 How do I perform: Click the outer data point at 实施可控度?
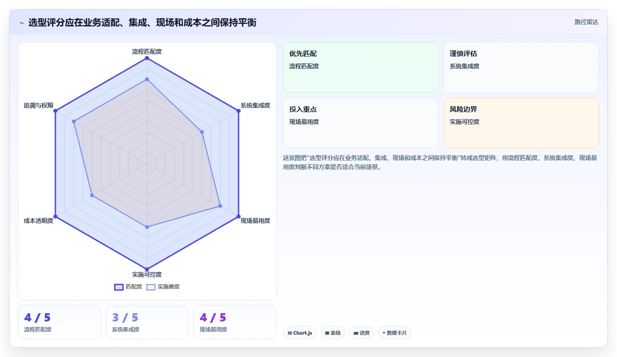coord(147,269)
